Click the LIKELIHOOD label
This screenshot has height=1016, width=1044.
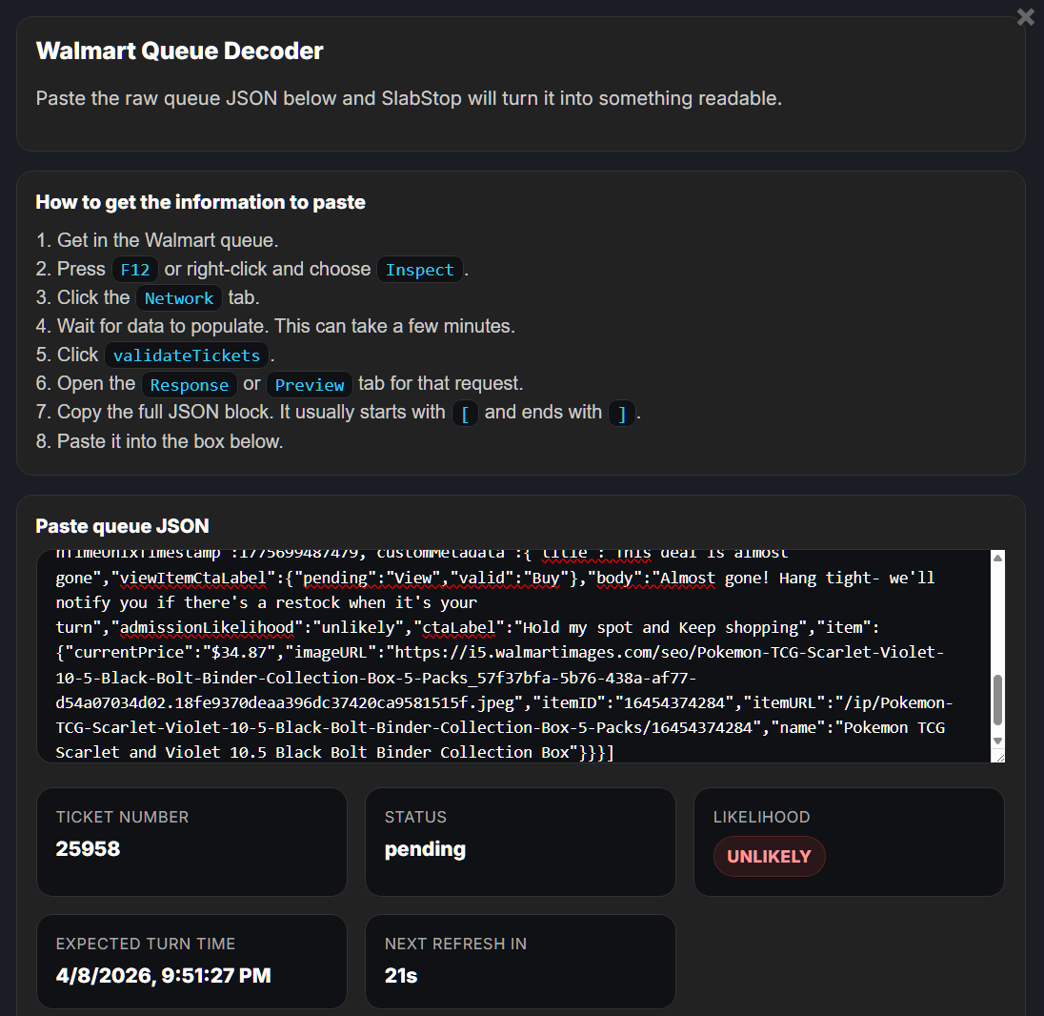(762, 817)
